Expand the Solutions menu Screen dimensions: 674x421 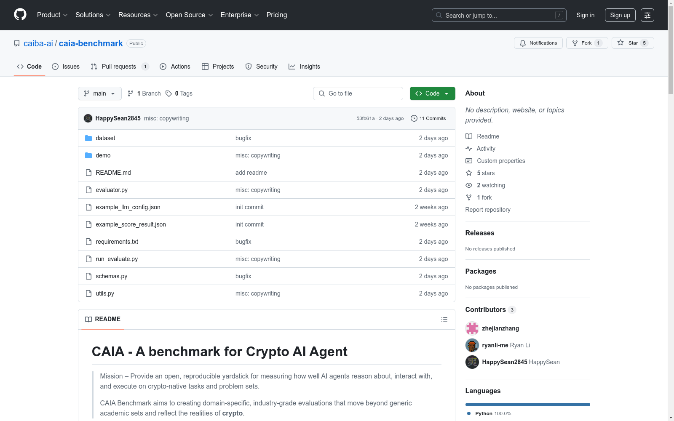[93, 15]
